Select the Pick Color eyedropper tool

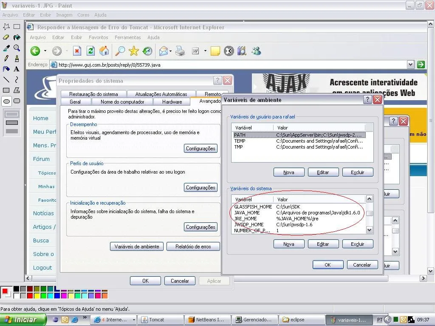(x=6, y=48)
